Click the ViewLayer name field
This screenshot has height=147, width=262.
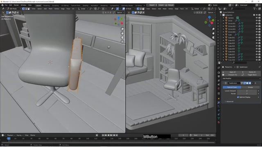pos(247,5)
